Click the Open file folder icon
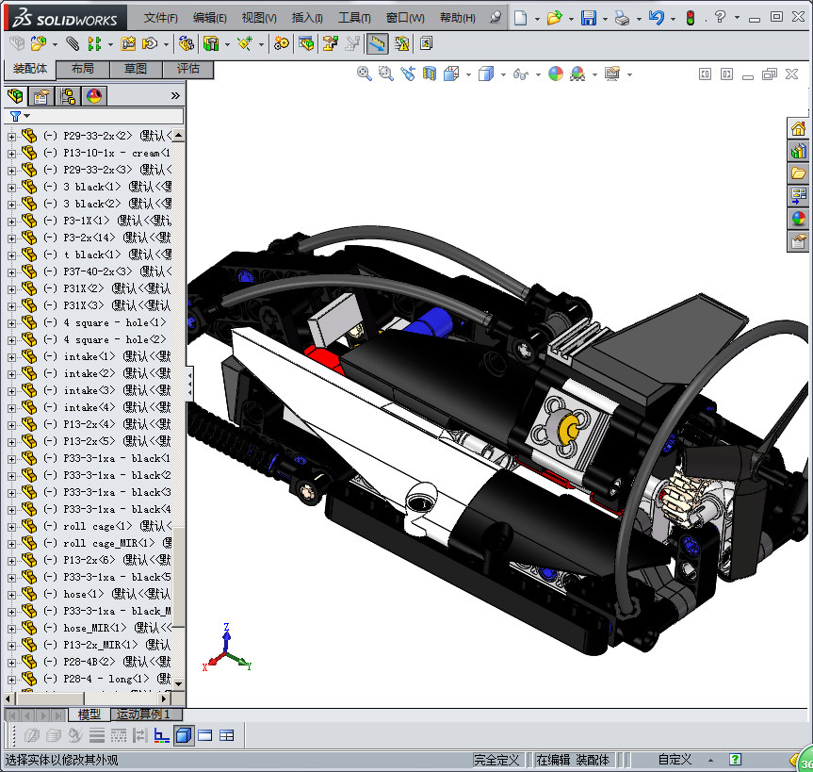This screenshot has height=772, width=813. coord(554,18)
